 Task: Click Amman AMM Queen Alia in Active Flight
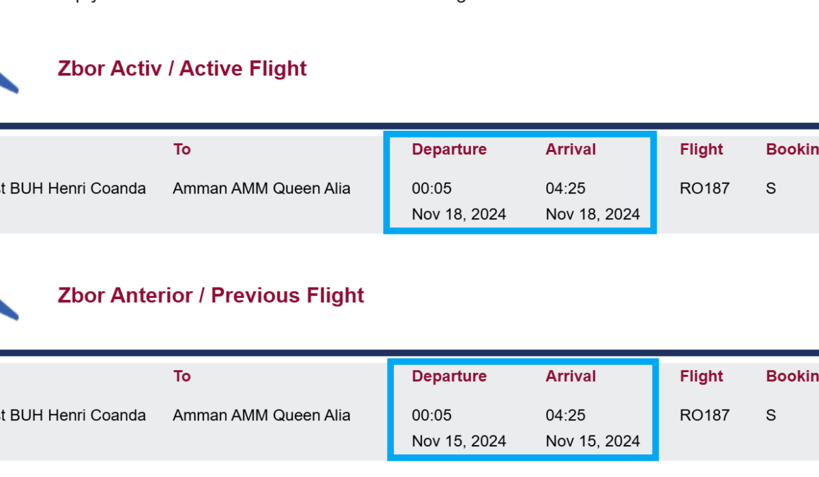[x=261, y=189]
